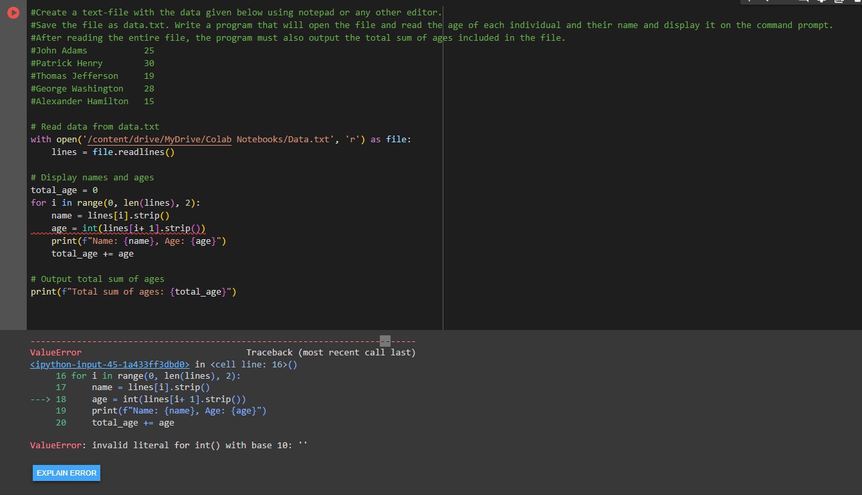The height and width of the screenshot is (495, 862).
Task: Click the ValueError message text in the output
Action: [x=167, y=444]
